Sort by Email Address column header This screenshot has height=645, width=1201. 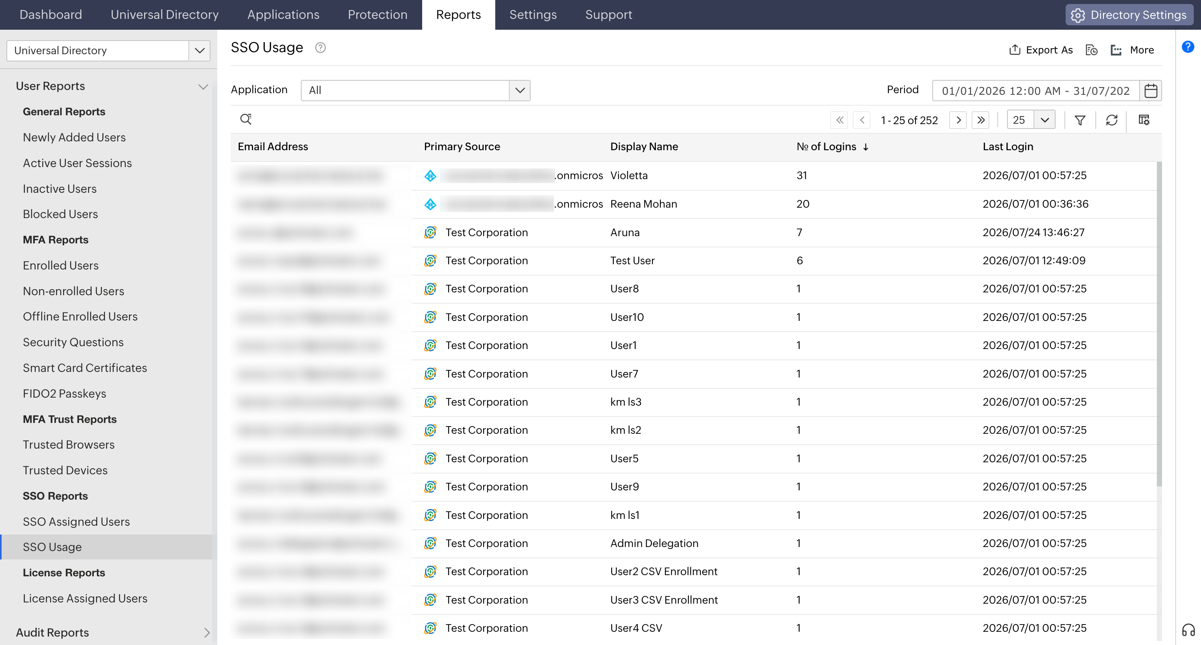273,147
